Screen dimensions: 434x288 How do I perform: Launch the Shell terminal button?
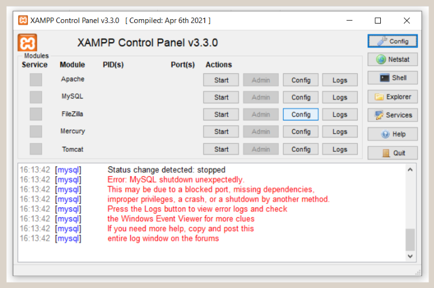click(x=392, y=78)
